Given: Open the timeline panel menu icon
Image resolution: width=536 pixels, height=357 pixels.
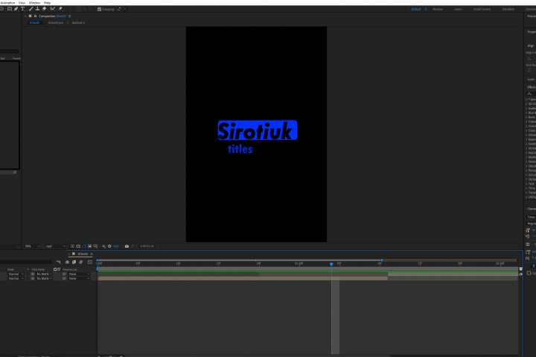Looking at the screenshot, I should (92, 254).
